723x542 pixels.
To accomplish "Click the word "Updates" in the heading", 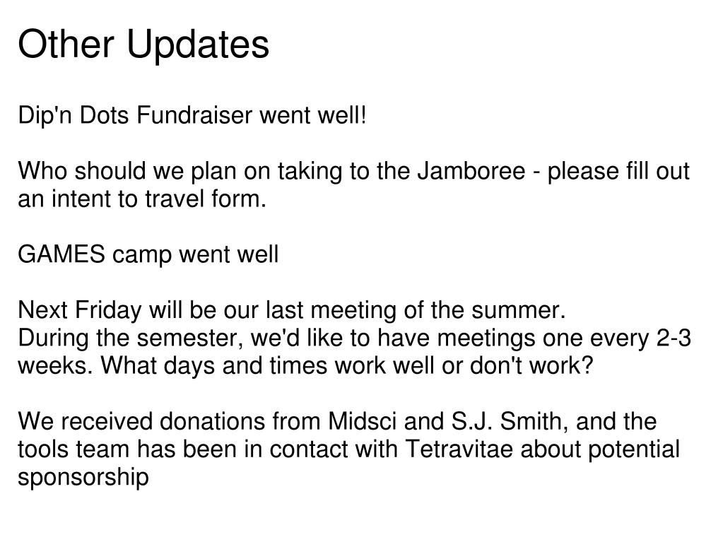I will [x=198, y=45].
